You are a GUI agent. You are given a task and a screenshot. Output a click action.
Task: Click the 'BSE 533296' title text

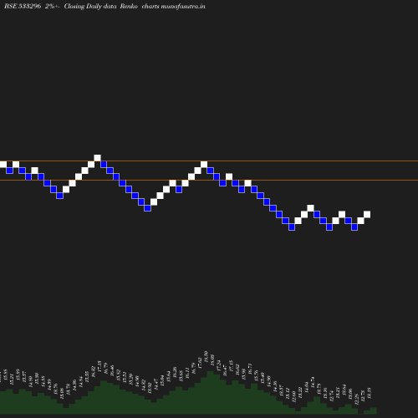click(x=23, y=6)
